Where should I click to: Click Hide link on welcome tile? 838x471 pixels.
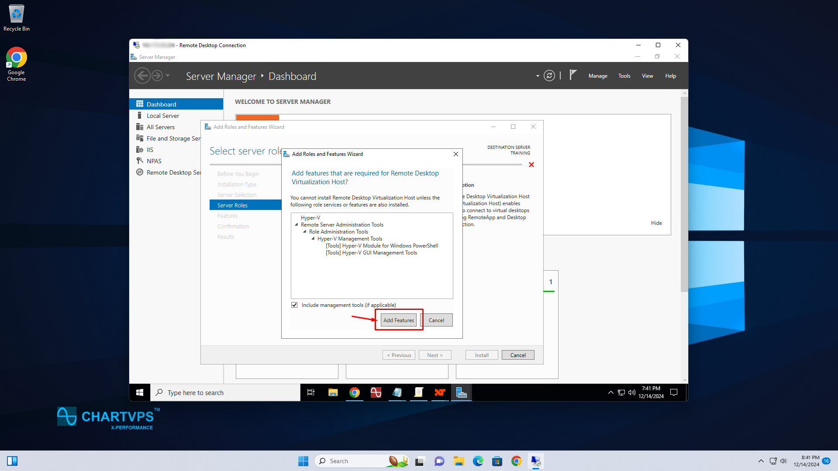pyautogui.click(x=656, y=223)
